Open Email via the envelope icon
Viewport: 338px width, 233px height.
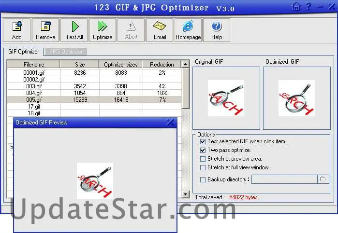[x=160, y=30]
